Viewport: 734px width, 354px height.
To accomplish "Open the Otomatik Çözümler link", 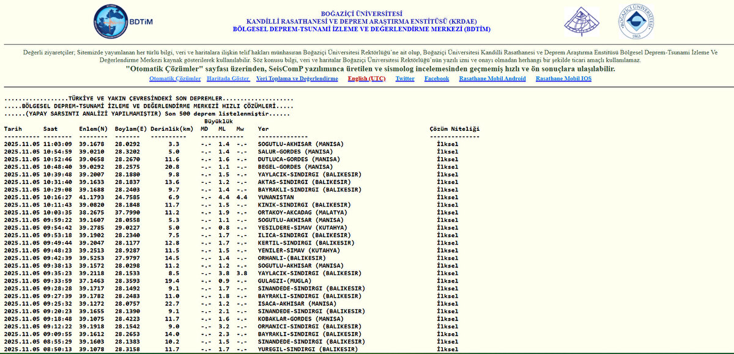I will coord(175,79).
